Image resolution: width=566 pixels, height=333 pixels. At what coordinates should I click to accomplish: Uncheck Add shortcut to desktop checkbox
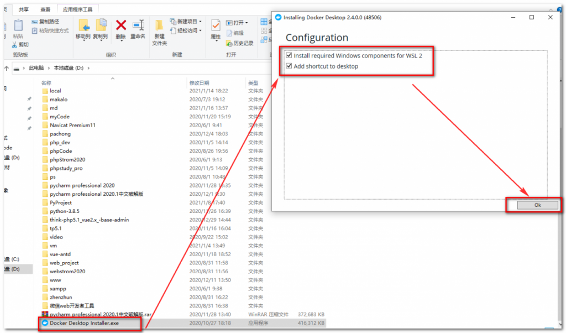pyautogui.click(x=289, y=66)
